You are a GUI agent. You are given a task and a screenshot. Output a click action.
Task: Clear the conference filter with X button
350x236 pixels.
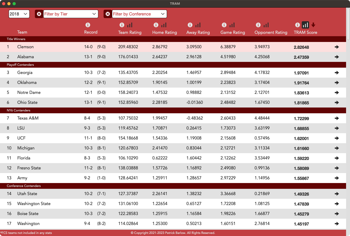pos(108,14)
